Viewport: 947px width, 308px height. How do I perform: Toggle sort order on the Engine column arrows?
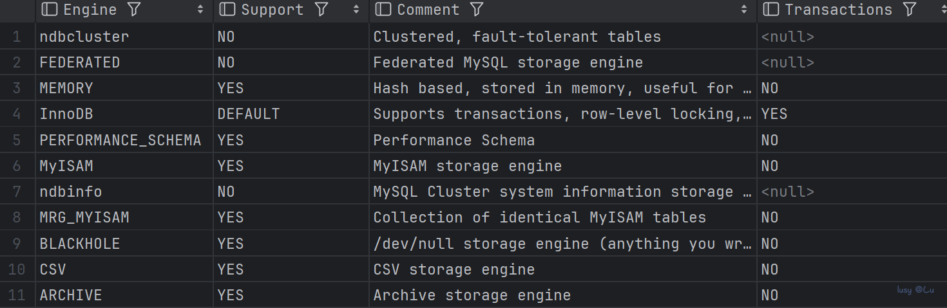(x=200, y=10)
